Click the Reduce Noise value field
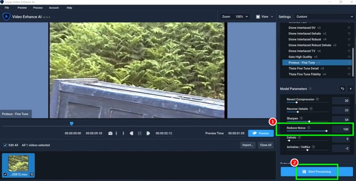 341,129
